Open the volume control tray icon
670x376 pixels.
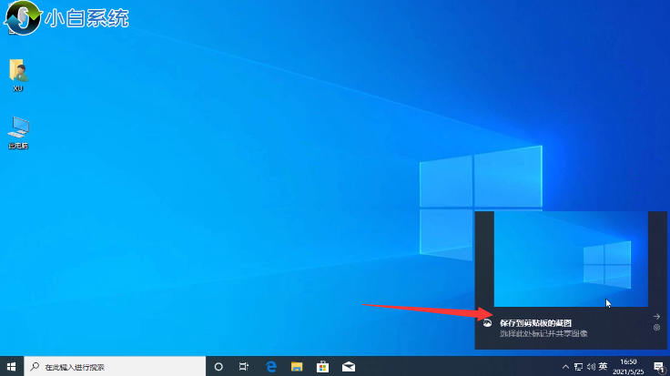(590, 366)
